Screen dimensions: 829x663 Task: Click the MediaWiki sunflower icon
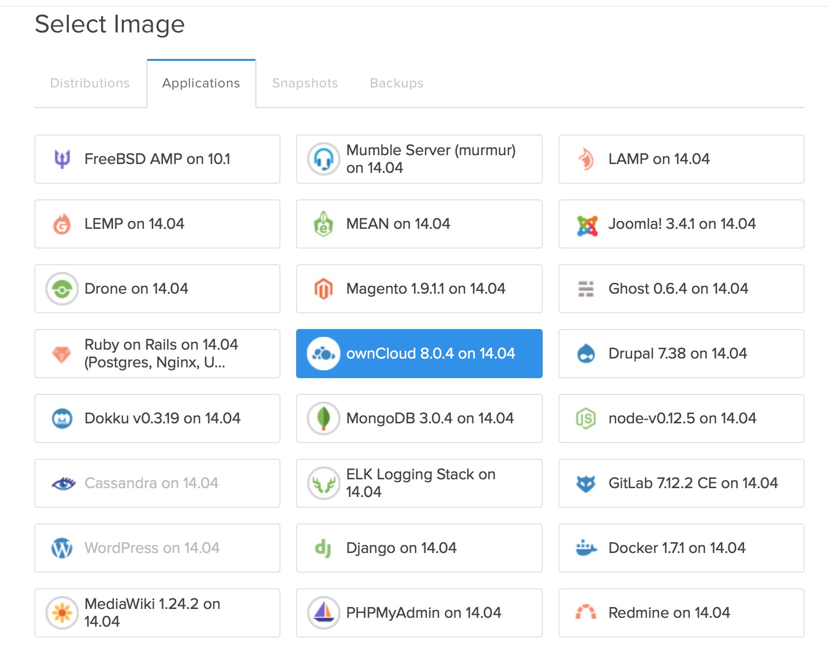(x=62, y=613)
